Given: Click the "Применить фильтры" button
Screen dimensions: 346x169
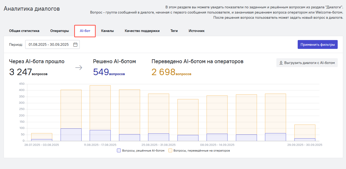Looking at the screenshot, I should click(x=317, y=44).
